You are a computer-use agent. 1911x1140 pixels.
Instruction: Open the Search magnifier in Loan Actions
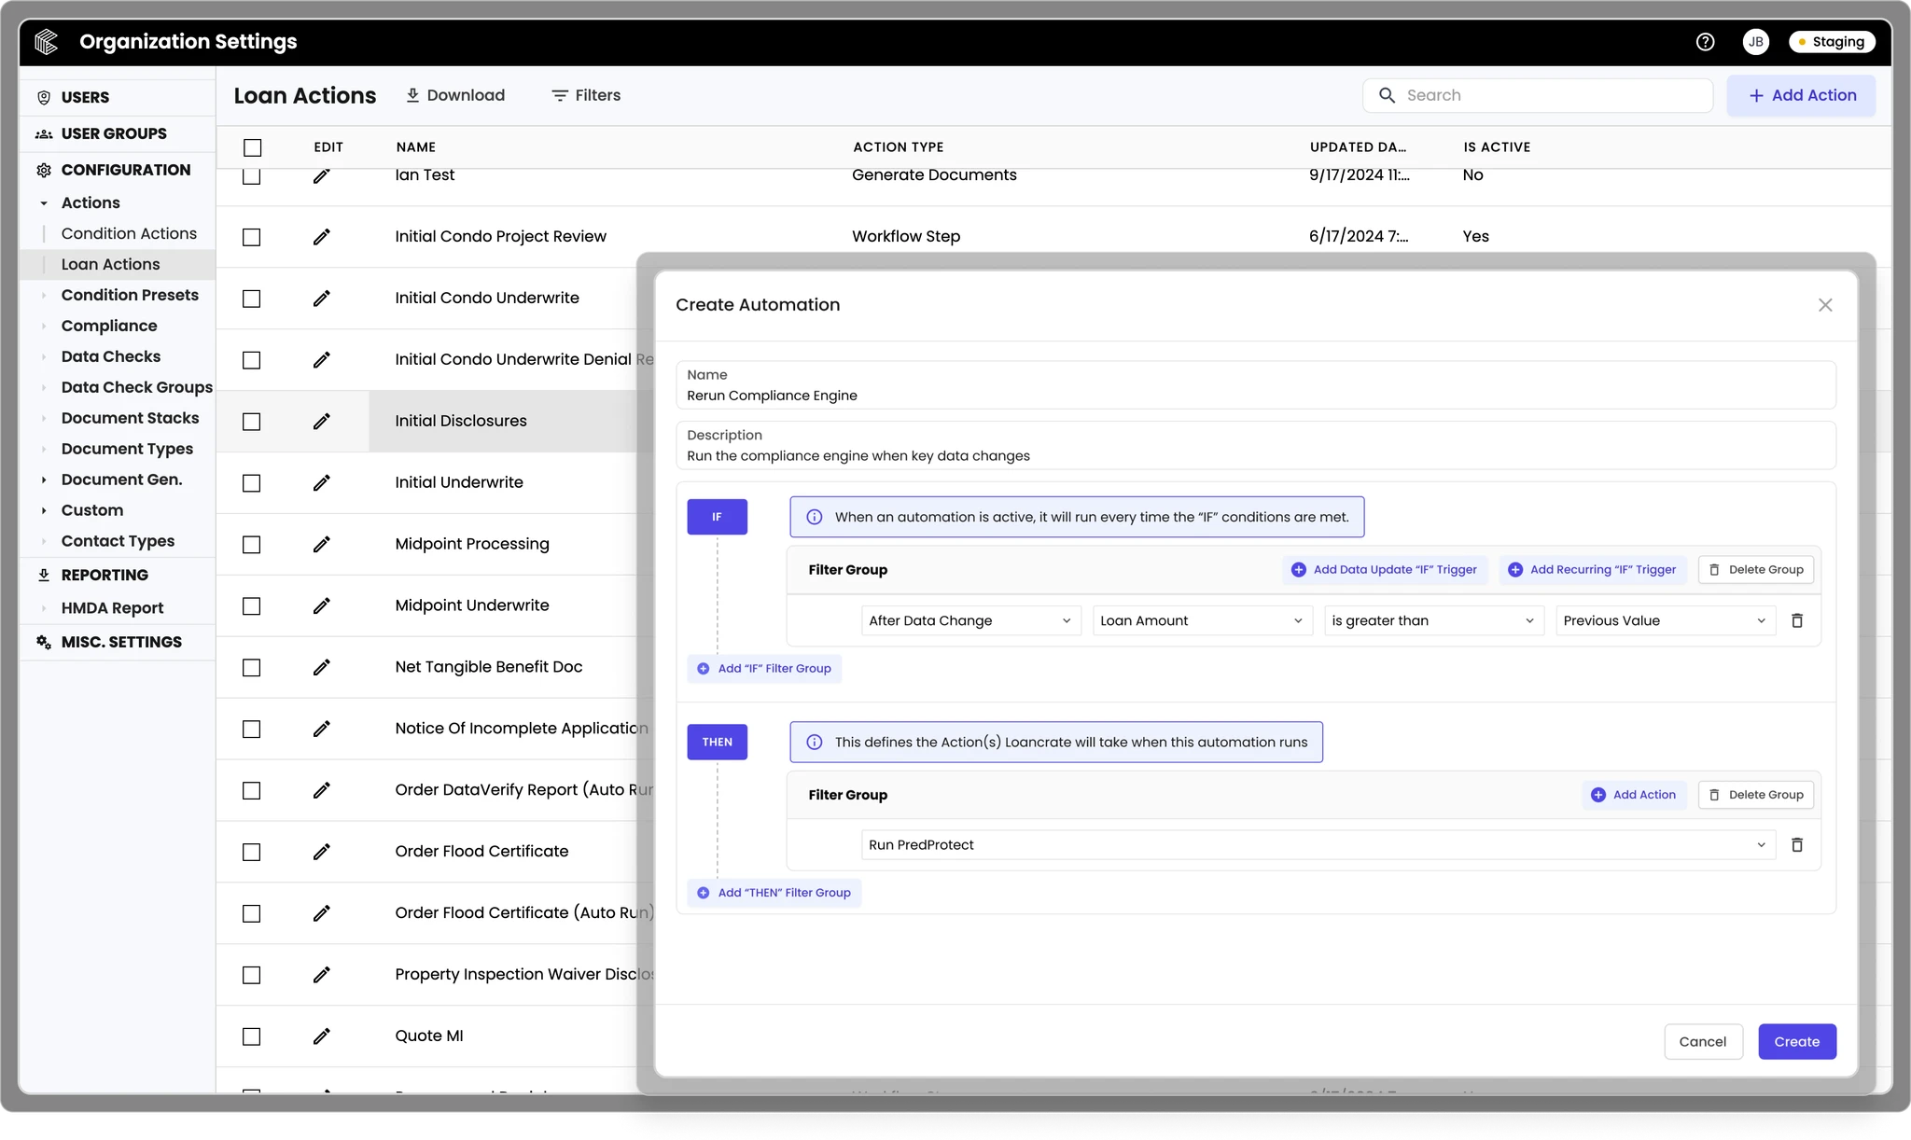click(x=1388, y=95)
